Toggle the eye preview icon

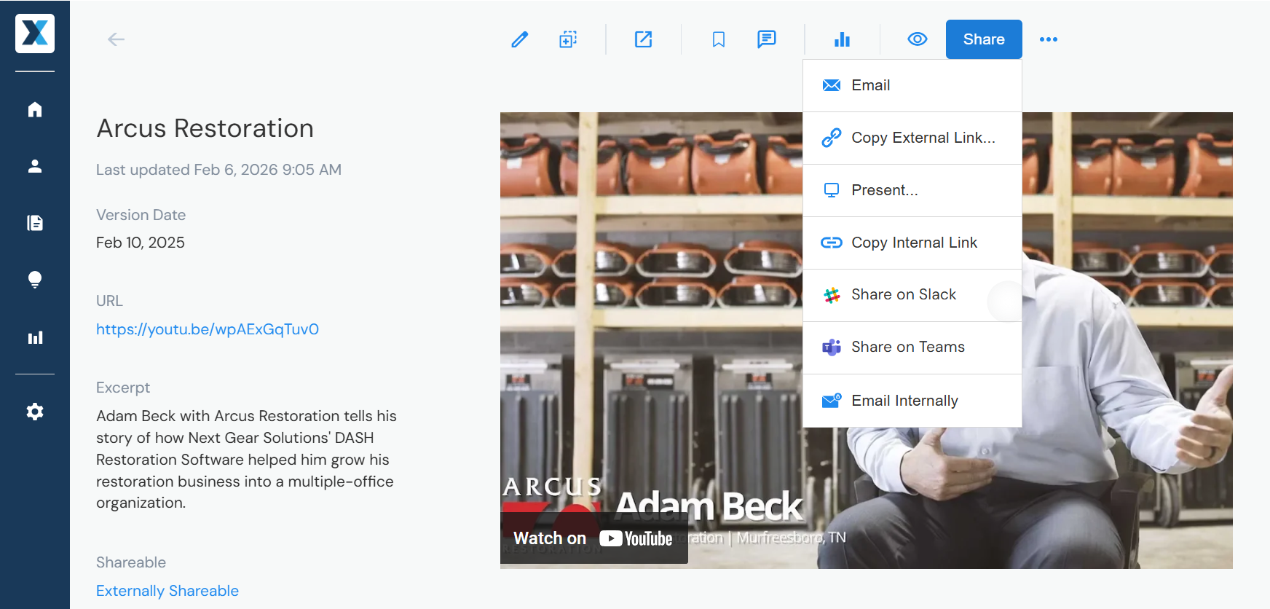918,39
